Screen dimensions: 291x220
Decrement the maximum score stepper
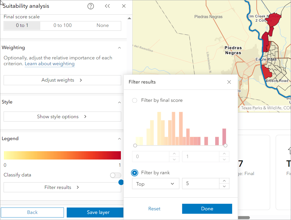pyautogui.click(x=224, y=159)
